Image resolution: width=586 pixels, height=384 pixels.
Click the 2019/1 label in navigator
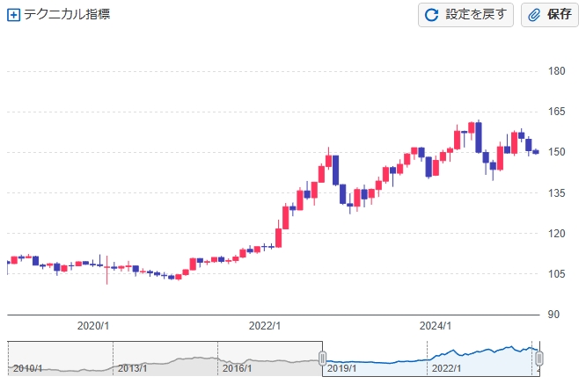click(x=341, y=369)
